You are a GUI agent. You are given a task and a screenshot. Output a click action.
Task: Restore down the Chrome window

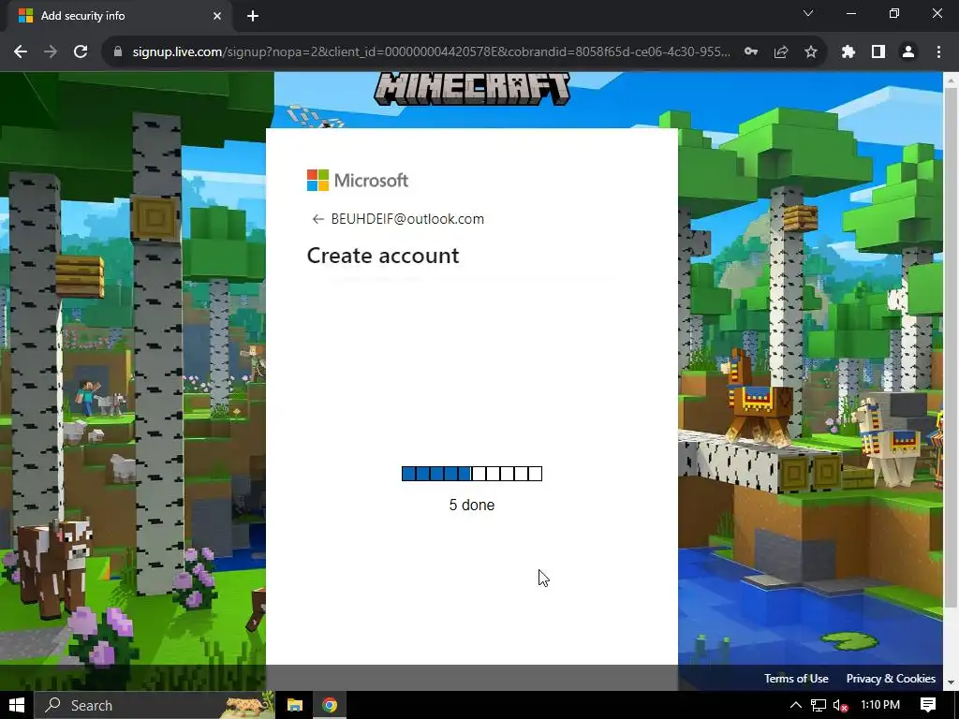[x=894, y=13]
